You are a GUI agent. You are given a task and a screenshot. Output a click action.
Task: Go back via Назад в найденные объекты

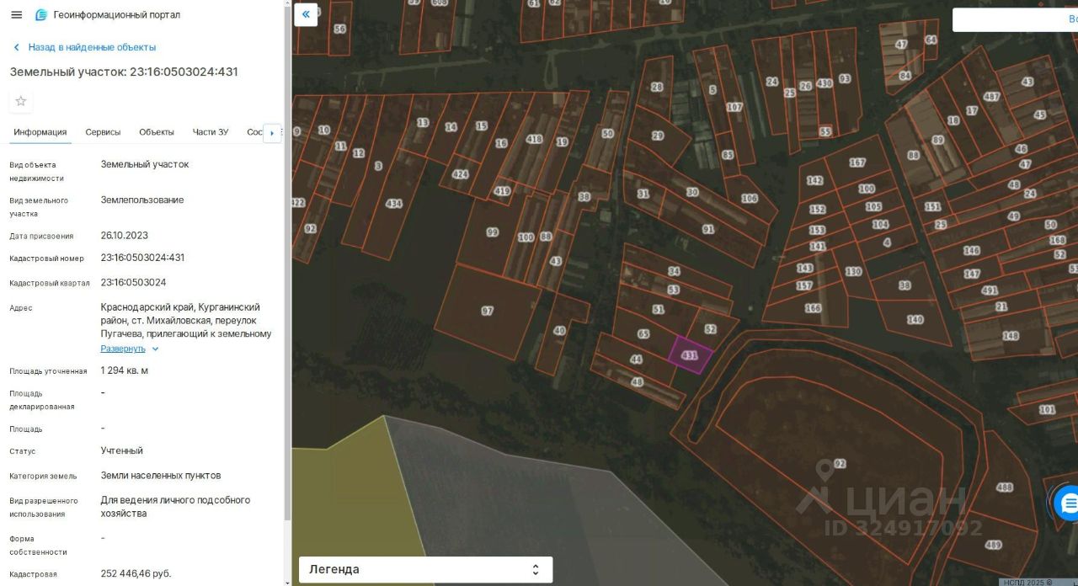(92, 47)
